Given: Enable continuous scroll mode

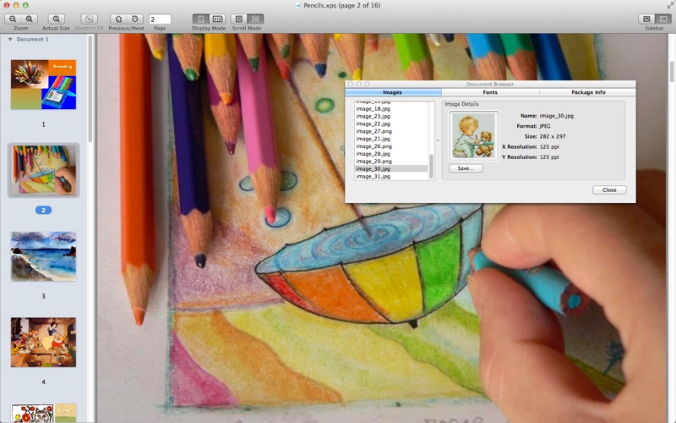Looking at the screenshot, I should click(x=255, y=19).
